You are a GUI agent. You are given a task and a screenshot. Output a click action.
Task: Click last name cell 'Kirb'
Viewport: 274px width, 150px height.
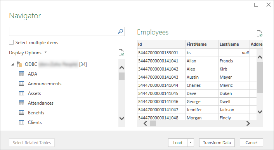(234, 69)
